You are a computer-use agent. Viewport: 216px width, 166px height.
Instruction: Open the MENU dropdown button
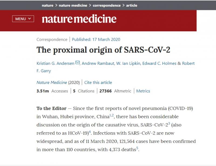click(x=23, y=19)
